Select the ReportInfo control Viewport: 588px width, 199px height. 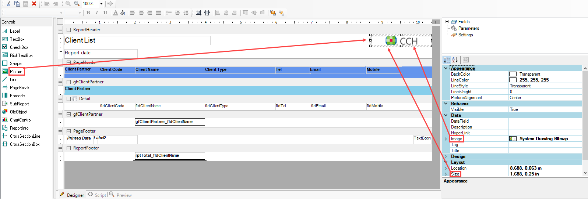(x=19, y=128)
